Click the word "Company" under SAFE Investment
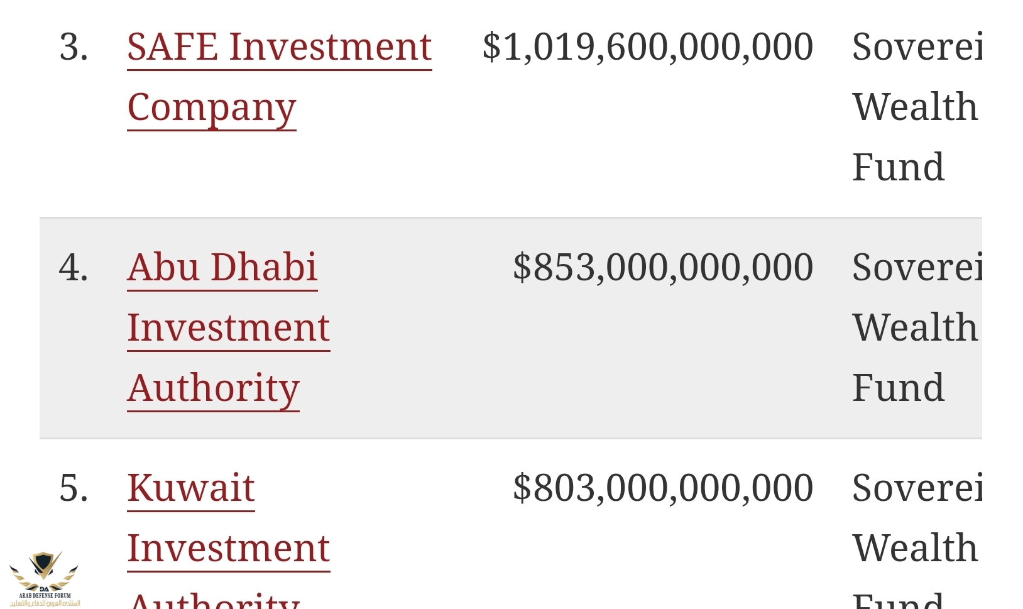1023x609 pixels. click(211, 108)
